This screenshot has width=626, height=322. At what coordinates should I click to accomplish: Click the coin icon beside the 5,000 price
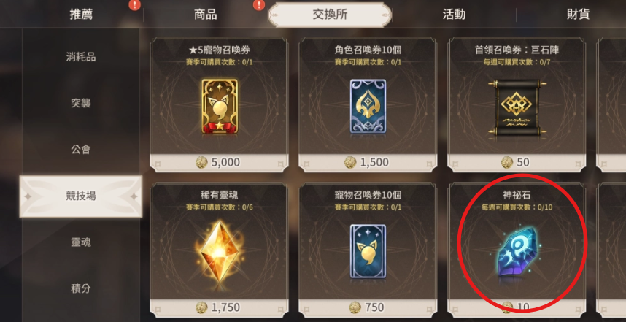click(x=201, y=162)
